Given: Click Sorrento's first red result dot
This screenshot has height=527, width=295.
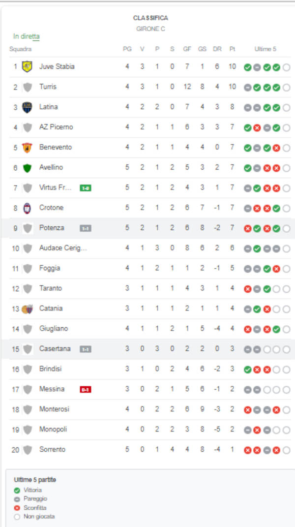Looking at the screenshot, I should pyautogui.click(x=248, y=450).
